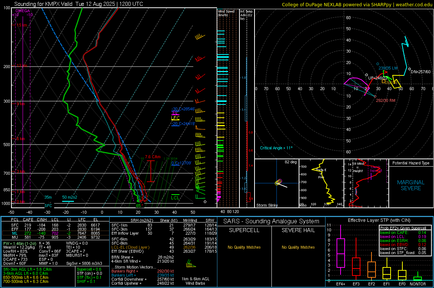Click the '0 C=12709' freezing level annotation

pyautogui.click(x=181, y=163)
